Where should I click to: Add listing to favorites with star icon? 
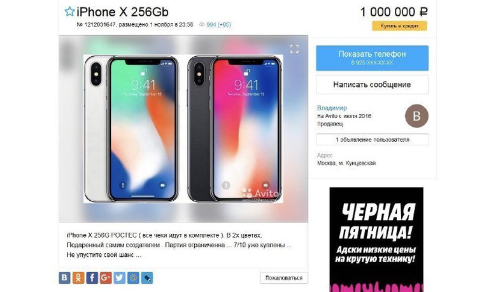69,11
